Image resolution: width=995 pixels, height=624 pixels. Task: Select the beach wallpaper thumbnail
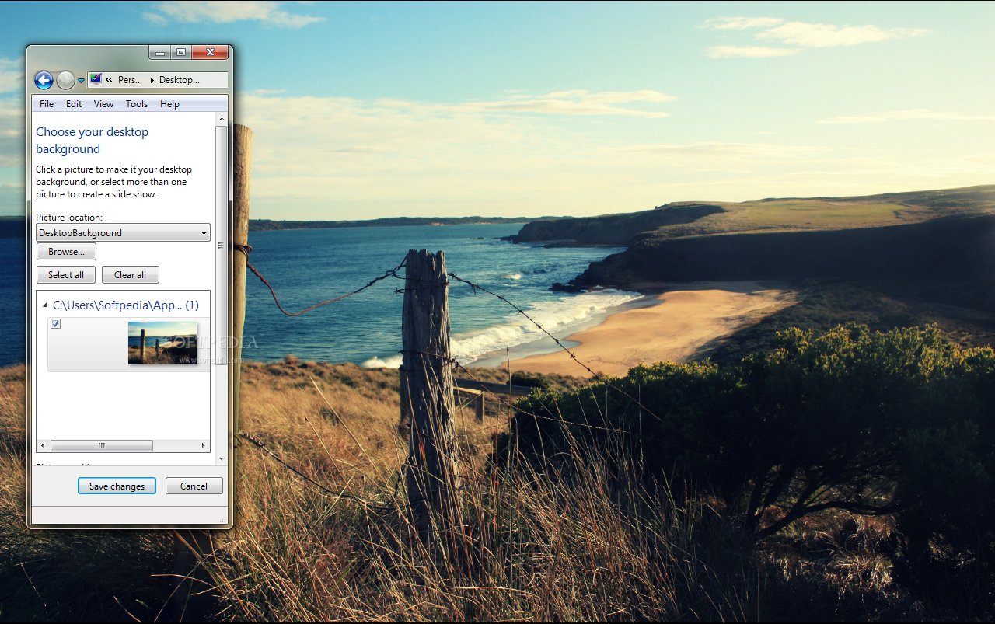tap(162, 343)
